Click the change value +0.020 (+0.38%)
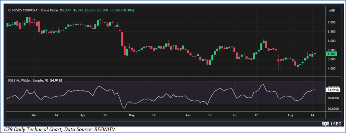The height and width of the screenshot is (133, 346). pyautogui.click(x=122, y=10)
